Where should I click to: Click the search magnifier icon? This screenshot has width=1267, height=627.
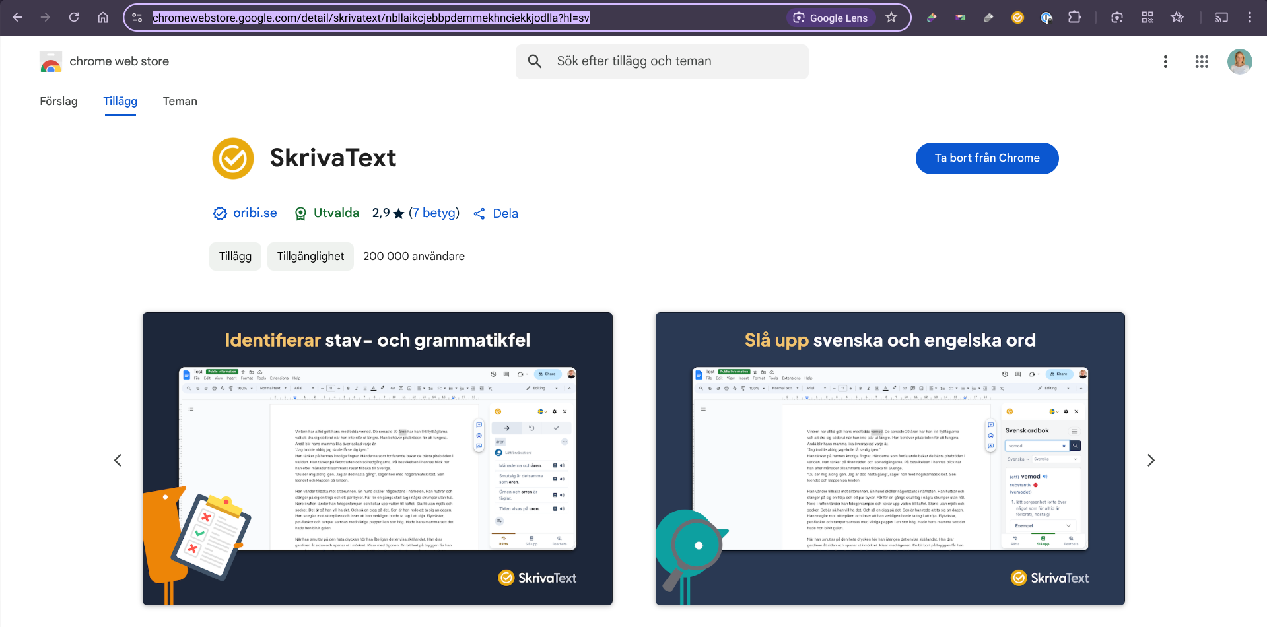coord(535,61)
